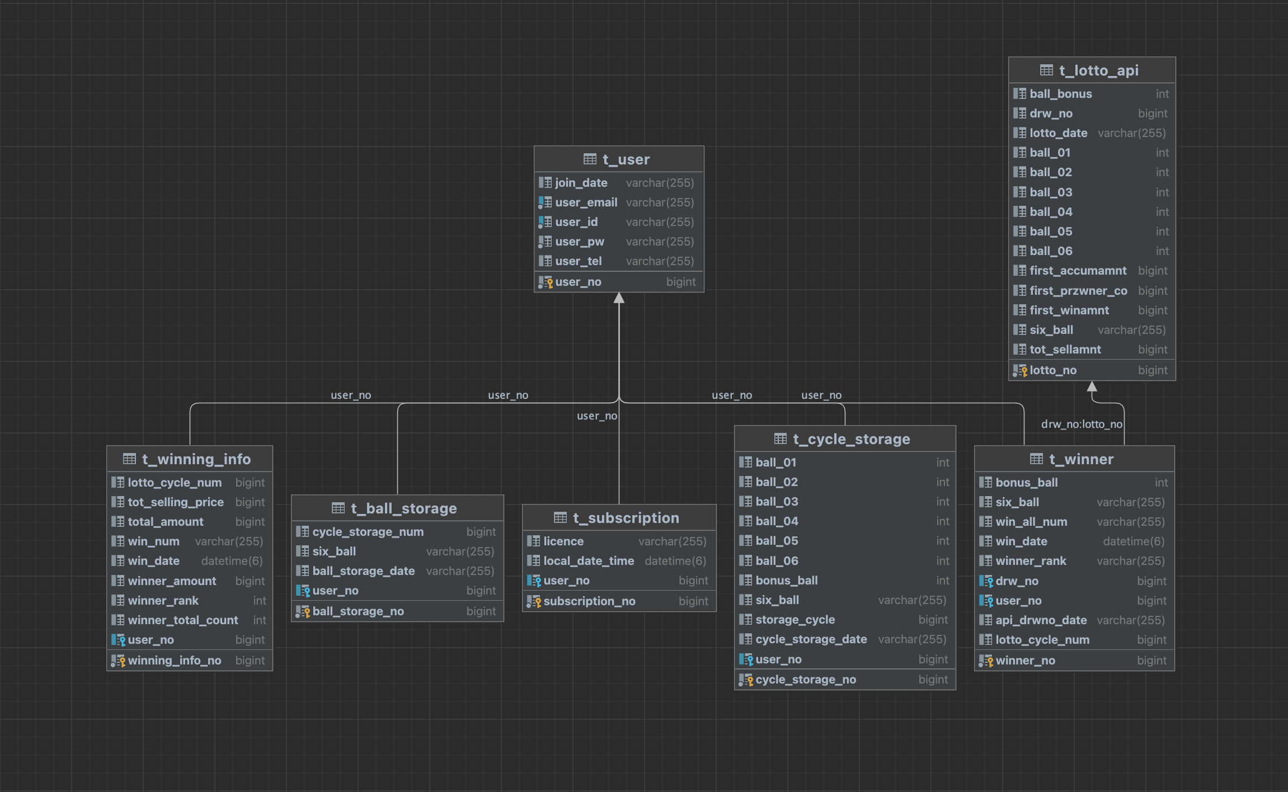Click primary key icon of user_no in t_user
This screenshot has height=792, width=1288.
pos(546,282)
